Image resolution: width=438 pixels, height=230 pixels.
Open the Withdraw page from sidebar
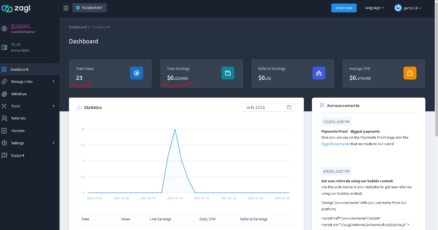click(19, 94)
